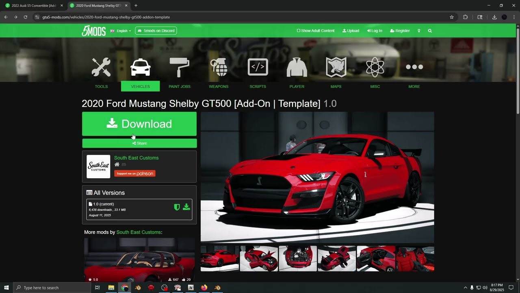Open the Weapons grenade icon
Viewport: 520px width, 293px height.
pos(219,67)
